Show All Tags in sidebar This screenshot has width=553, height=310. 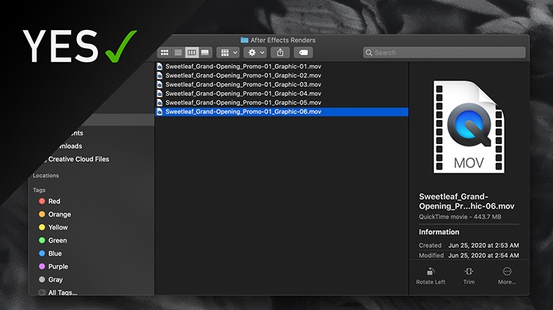point(62,292)
